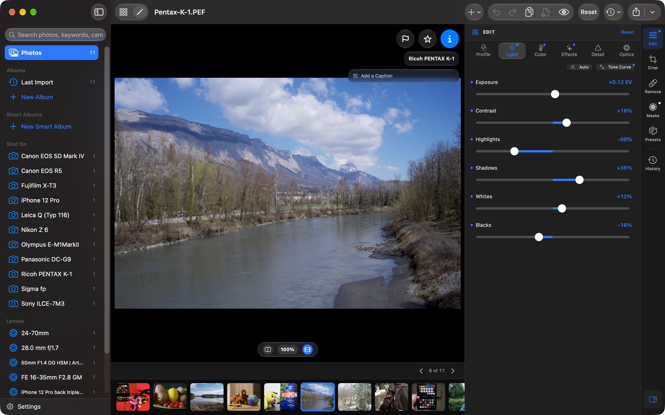The image size is (665, 415).
Task: Select the Edit tool in right rail
Action: [653, 38]
